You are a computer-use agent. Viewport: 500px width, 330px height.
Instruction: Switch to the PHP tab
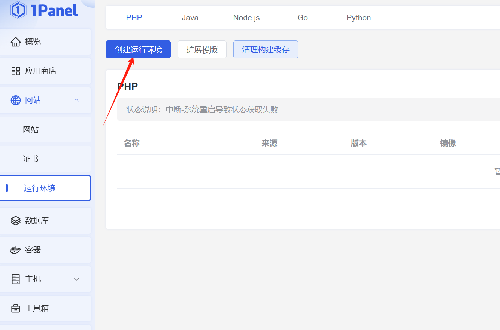[x=134, y=18]
